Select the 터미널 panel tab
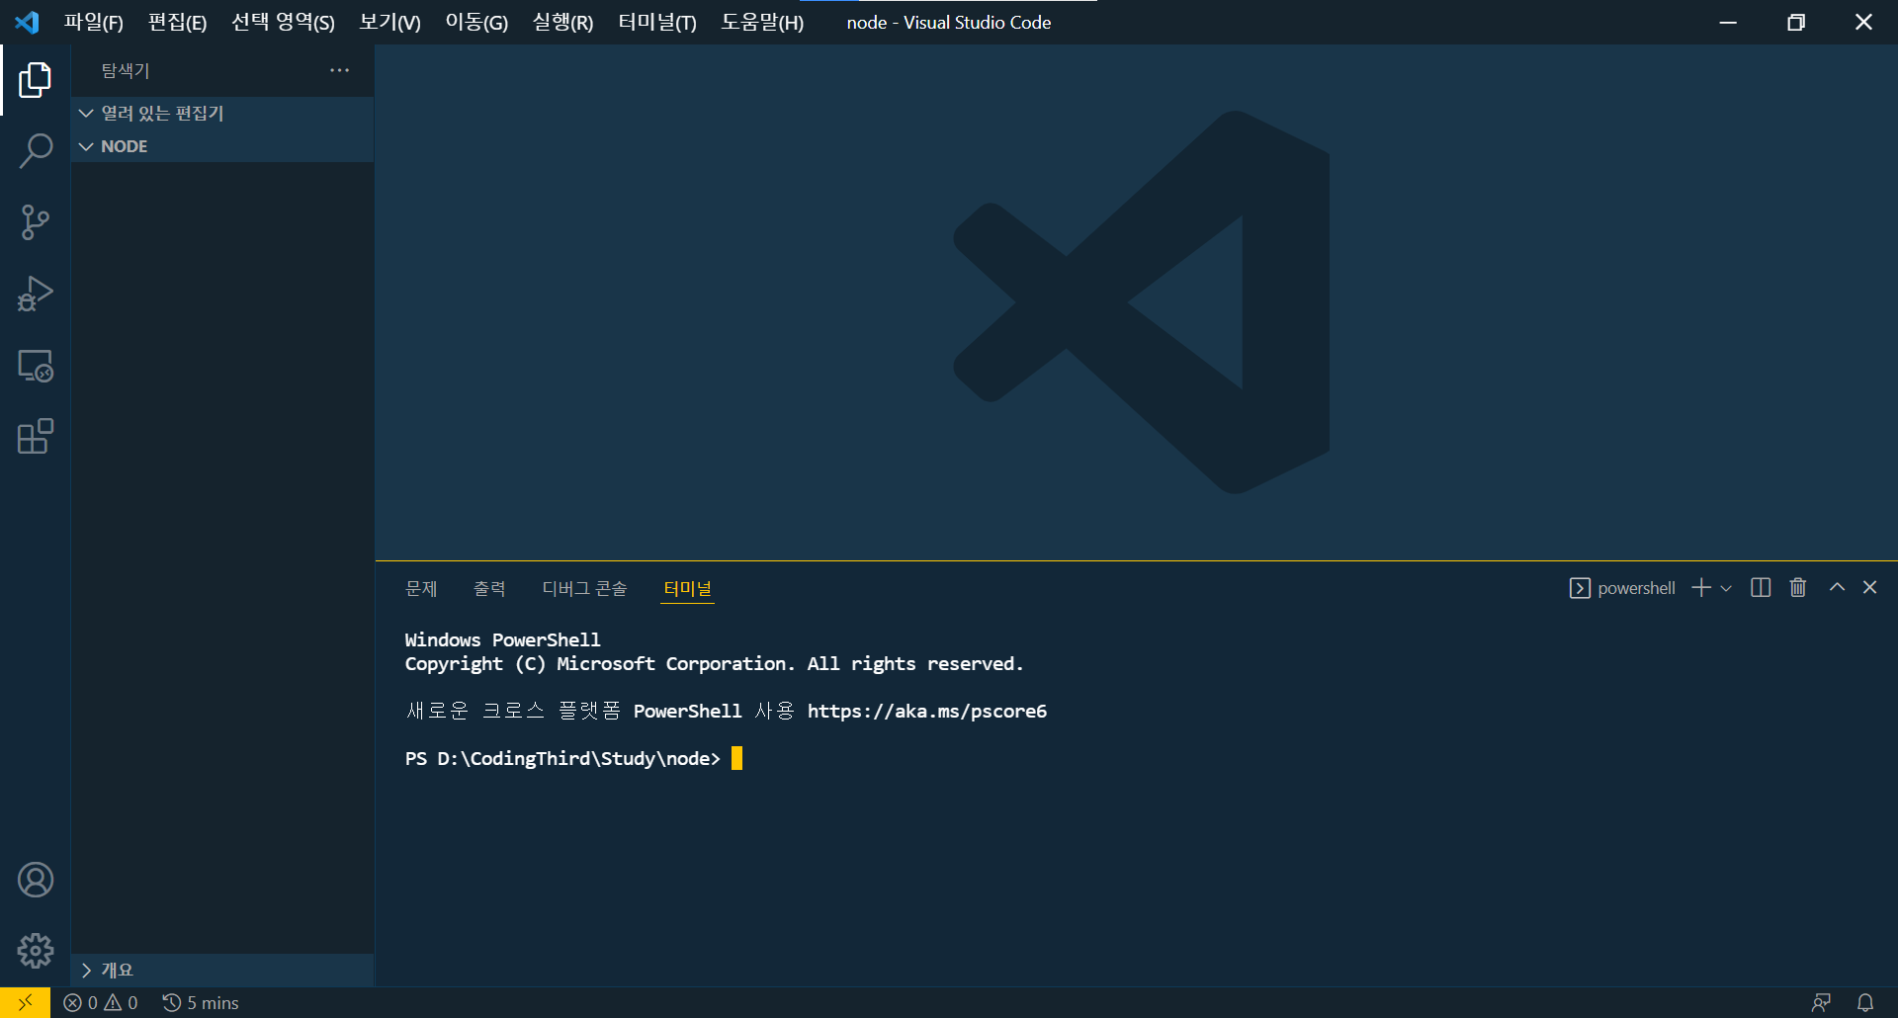1898x1018 pixels. point(688,588)
